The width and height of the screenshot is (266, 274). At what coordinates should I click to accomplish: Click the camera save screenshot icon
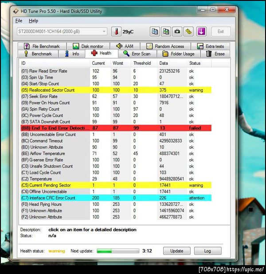(x=177, y=31)
